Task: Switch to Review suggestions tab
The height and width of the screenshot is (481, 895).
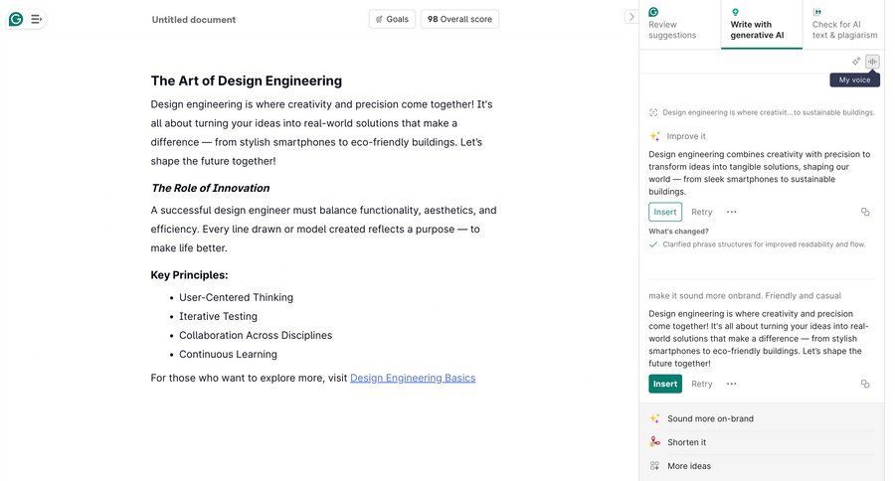Action: pos(679,25)
